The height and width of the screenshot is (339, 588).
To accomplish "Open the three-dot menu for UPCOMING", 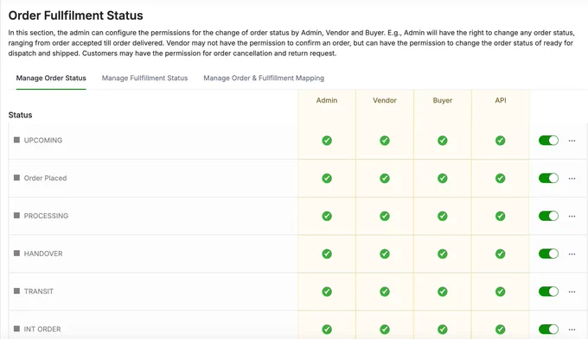I will (x=572, y=141).
